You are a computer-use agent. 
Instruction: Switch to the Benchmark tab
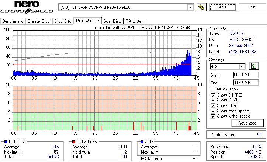tap(13, 21)
